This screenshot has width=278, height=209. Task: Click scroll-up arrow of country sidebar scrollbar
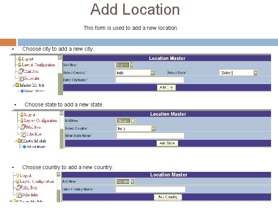tap(59, 174)
